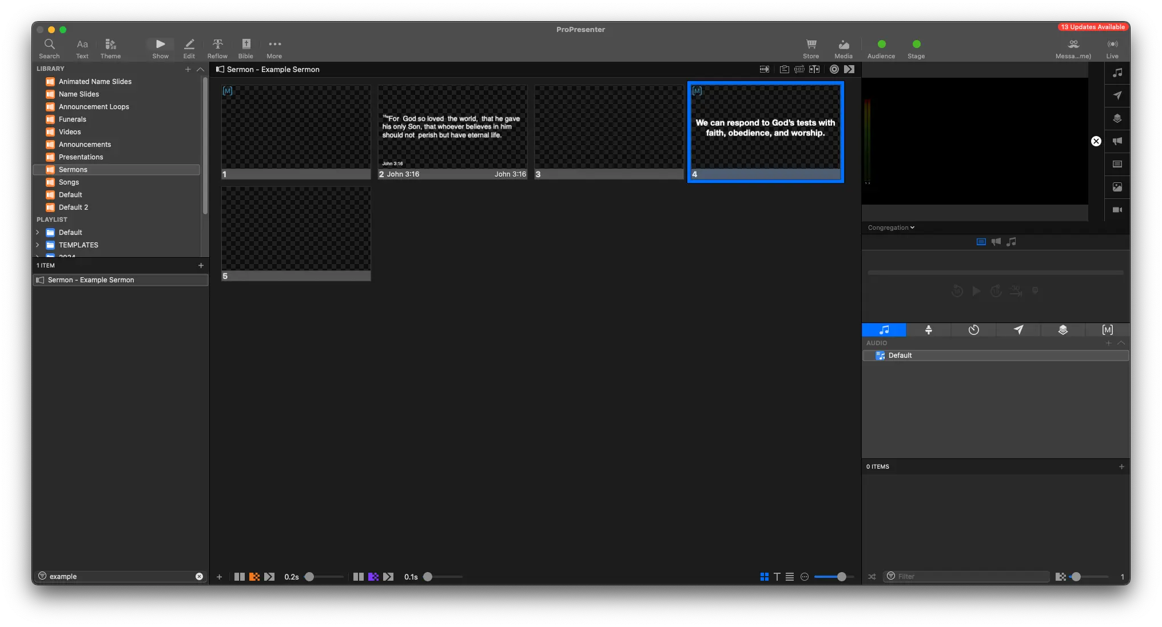The height and width of the screenshot is (627, 1162).
Task: Click the shuffle icon beside Filter field
Action: point(871,577)
